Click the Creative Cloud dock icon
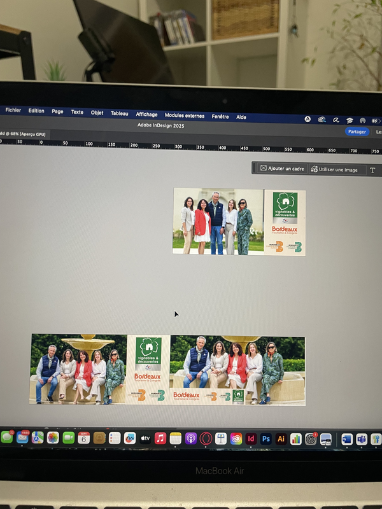The width and height of the screenshot is (382, 509). (x=236, y=438)
